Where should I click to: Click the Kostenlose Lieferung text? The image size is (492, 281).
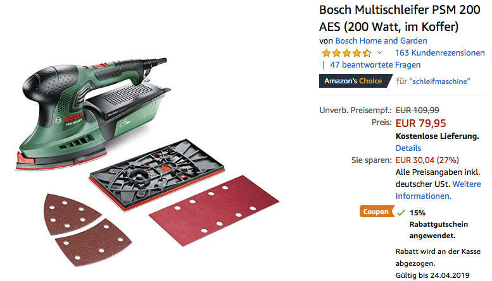[435, 136]
